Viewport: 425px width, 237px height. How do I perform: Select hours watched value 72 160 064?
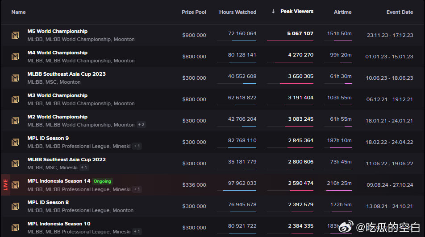pyautogui.click(x=242, y=33)
